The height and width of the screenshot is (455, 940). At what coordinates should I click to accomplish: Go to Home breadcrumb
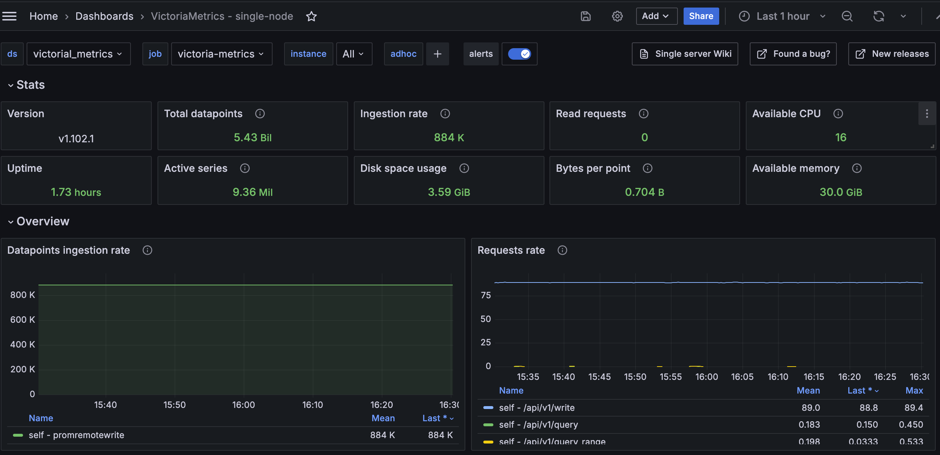click(x=44, y=16)
